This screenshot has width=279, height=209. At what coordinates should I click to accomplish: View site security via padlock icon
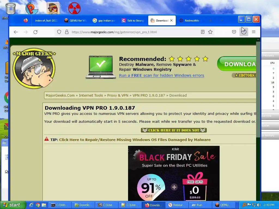coord(67,32)
